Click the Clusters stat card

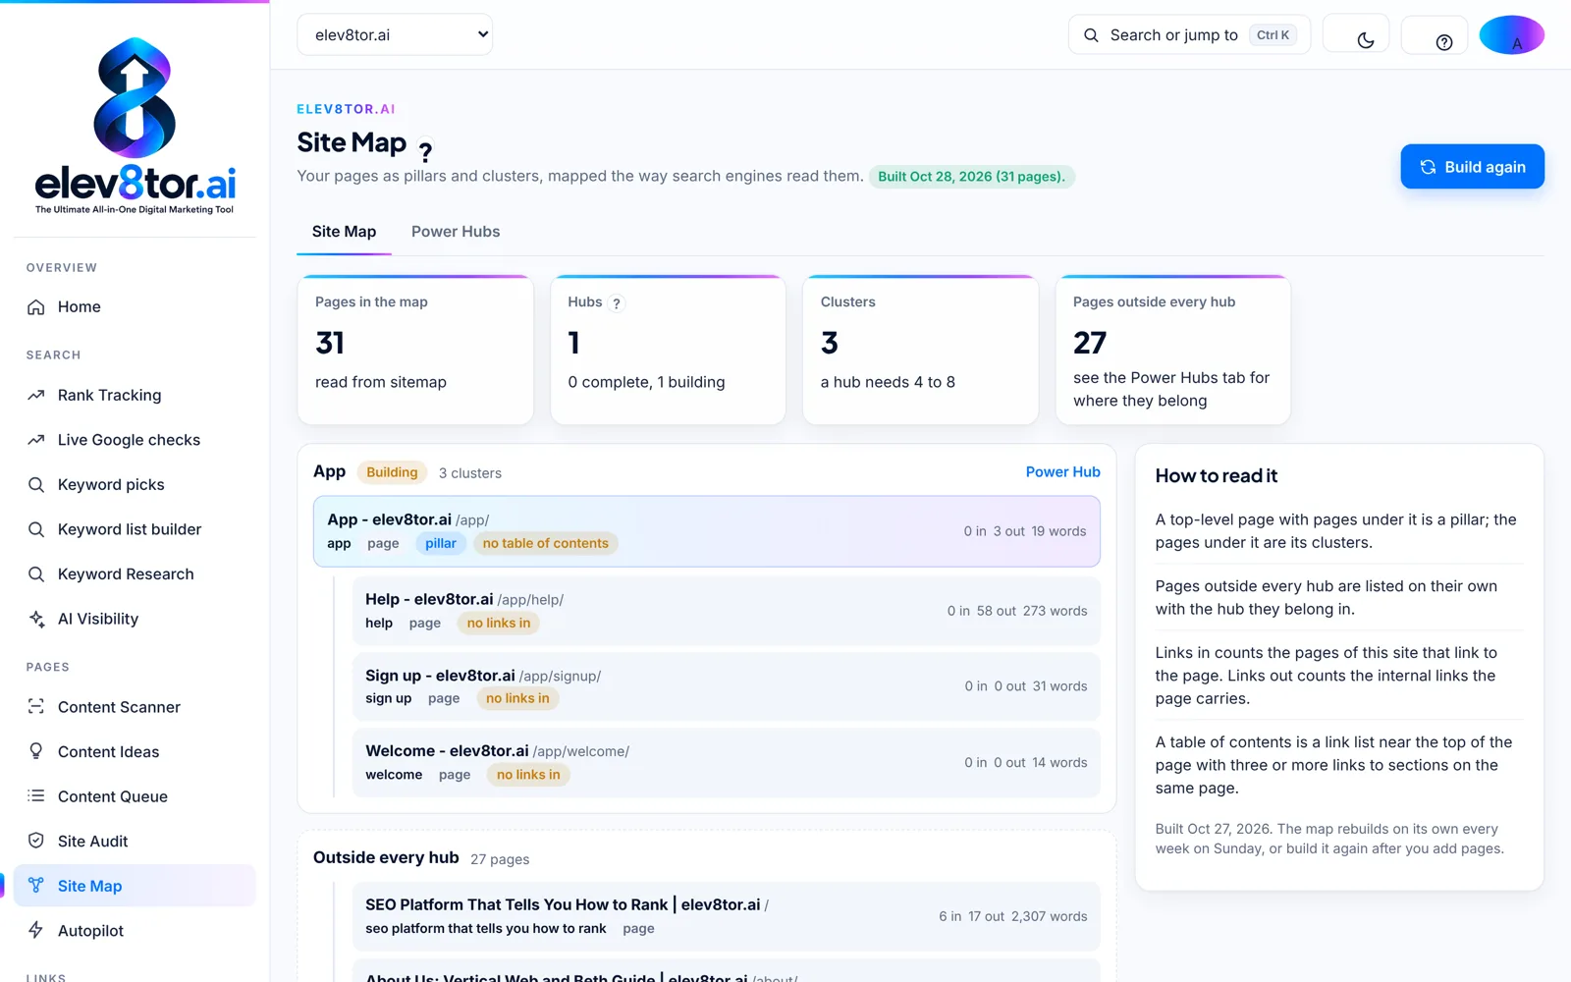point(920,351)
